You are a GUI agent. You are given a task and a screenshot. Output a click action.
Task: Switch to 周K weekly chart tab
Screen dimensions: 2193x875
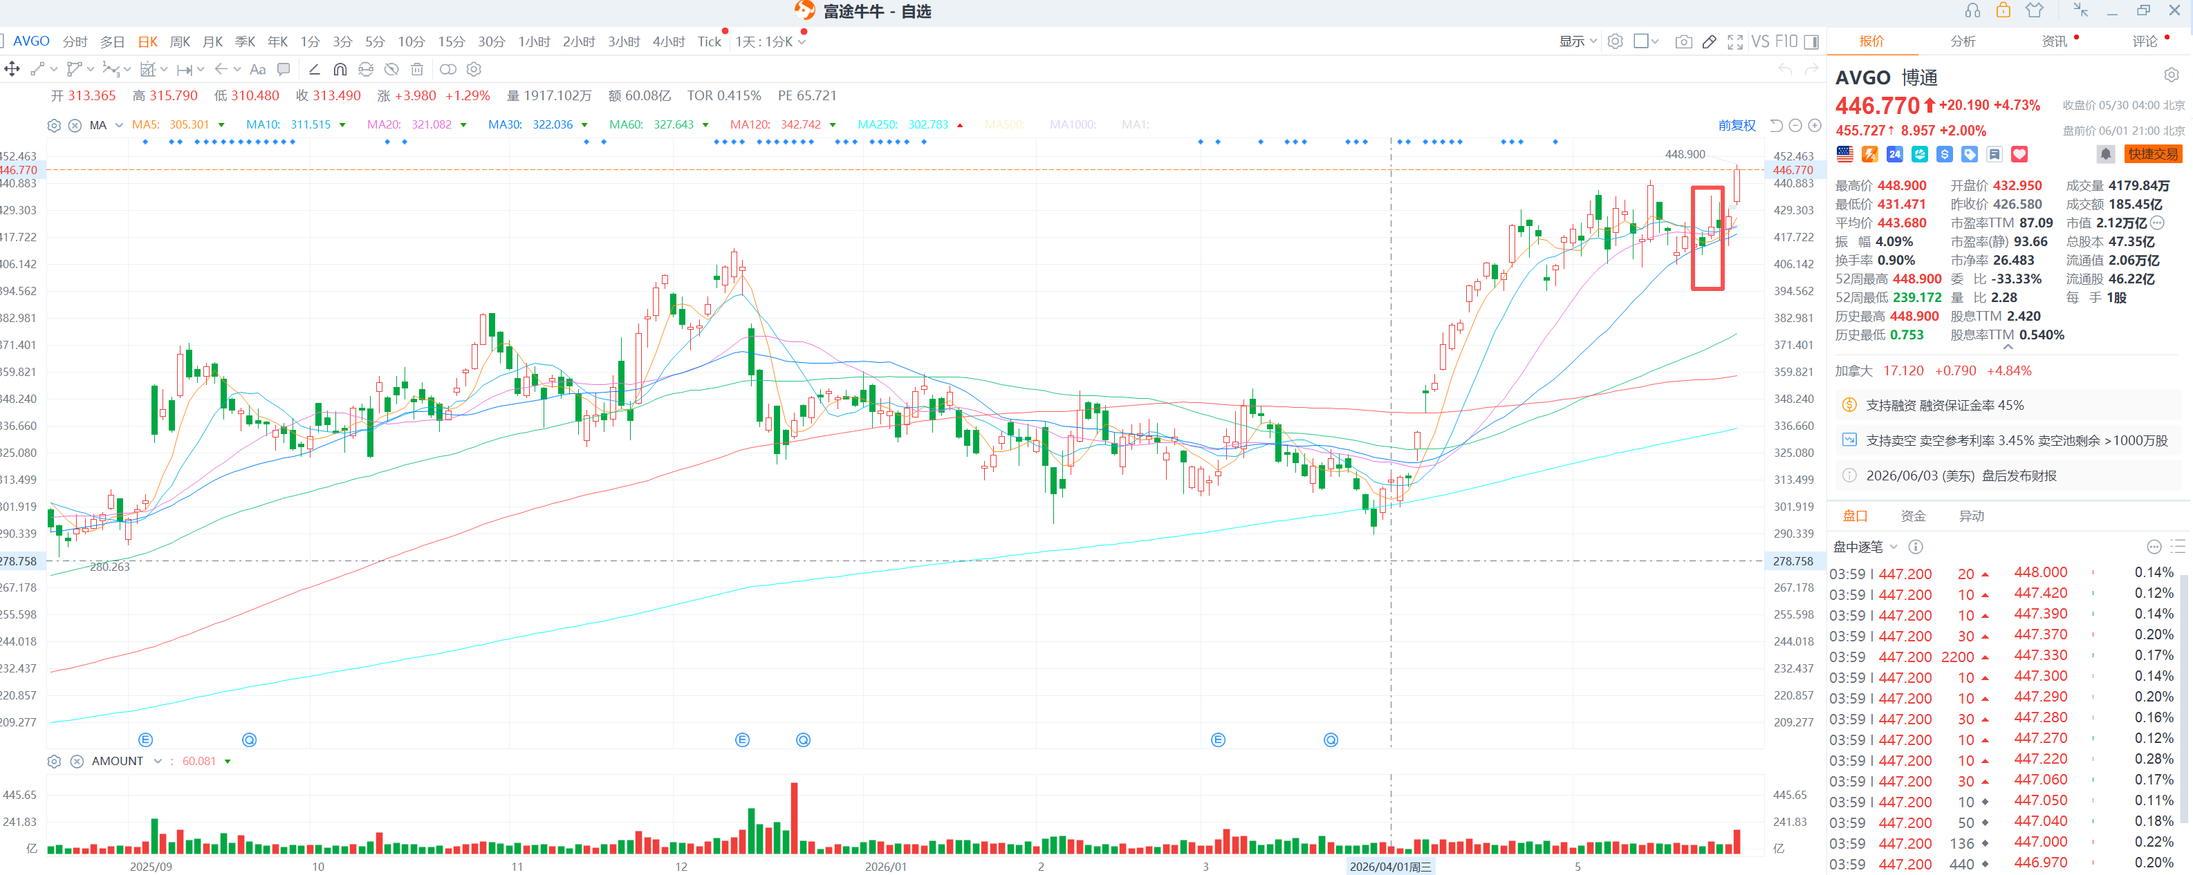click(x=181, y=41)
